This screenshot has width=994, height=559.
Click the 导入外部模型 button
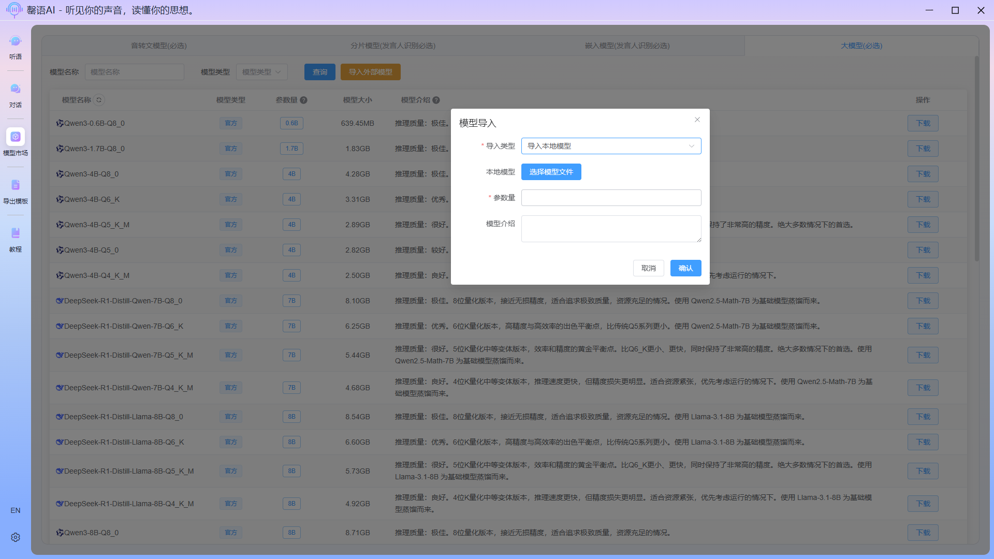[x=371, y=72]
